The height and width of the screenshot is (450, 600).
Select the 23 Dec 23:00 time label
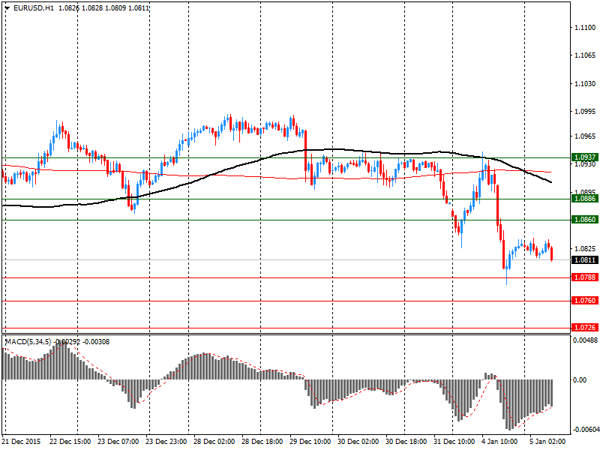pos(166,442)
